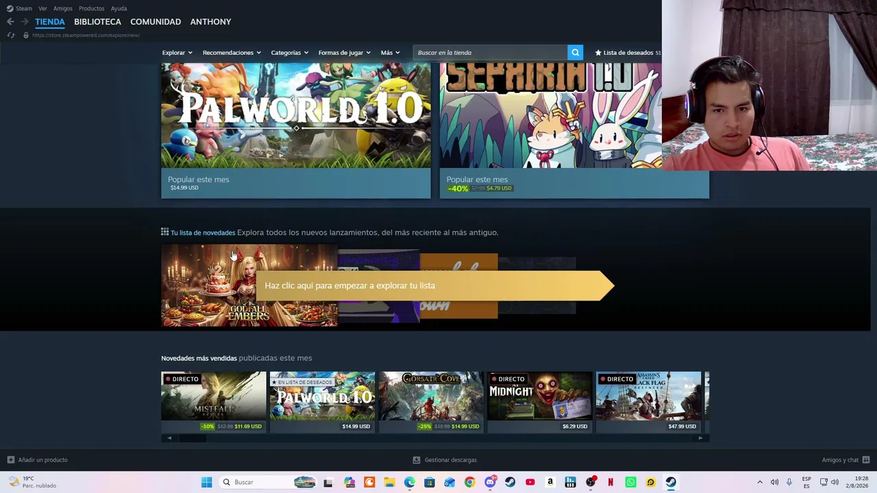Click the carousel horizontal scrollbar thumb
The image size is (877, 493).
[x=193, y=438]
